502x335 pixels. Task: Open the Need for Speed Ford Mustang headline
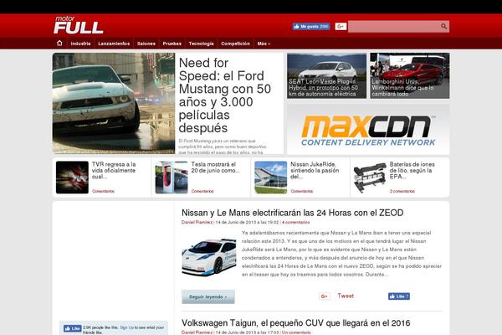(225, 95)
